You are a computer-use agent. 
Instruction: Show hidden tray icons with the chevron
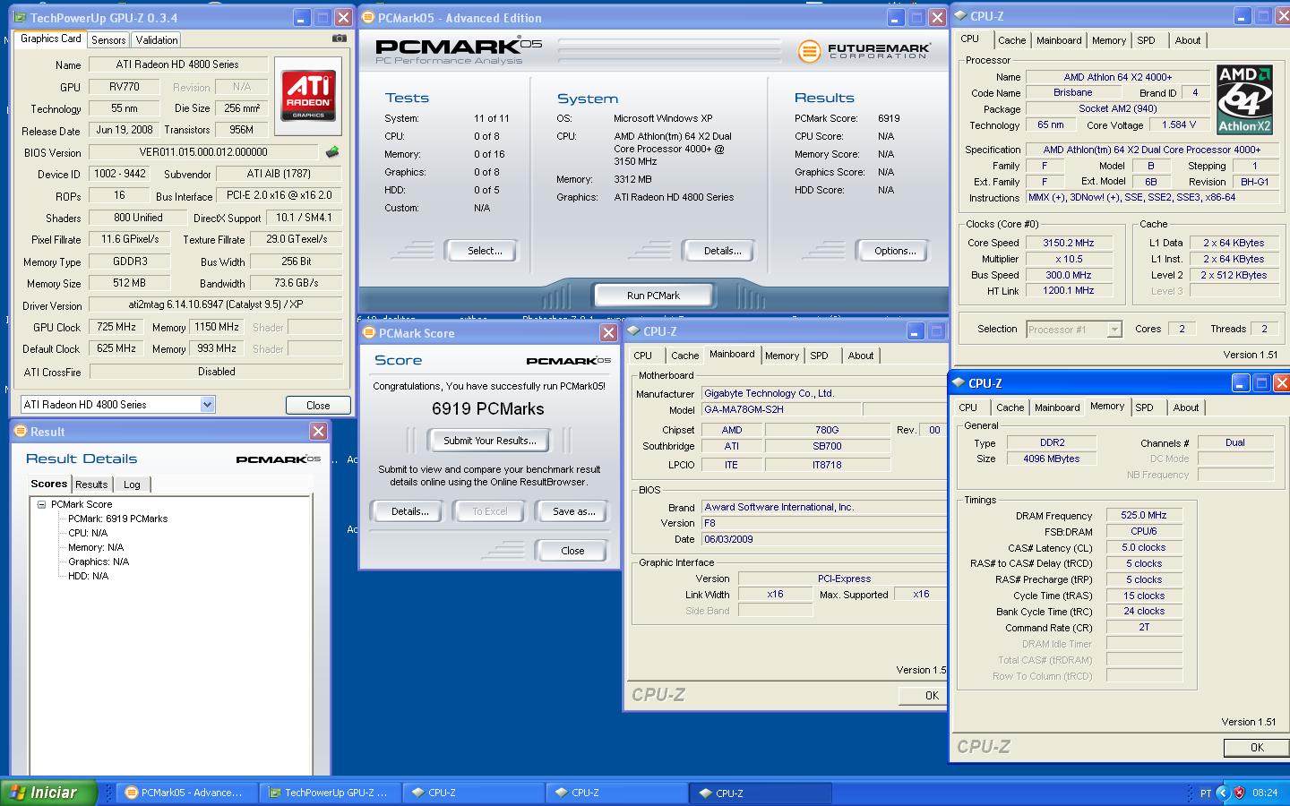[1223, 793]
